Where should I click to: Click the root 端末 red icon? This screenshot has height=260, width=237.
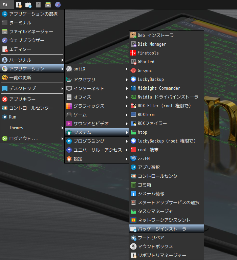tap(133, 150)
